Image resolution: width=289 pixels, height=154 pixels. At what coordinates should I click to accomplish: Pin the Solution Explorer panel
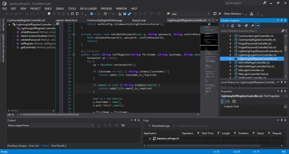click(x=281, y=20)
